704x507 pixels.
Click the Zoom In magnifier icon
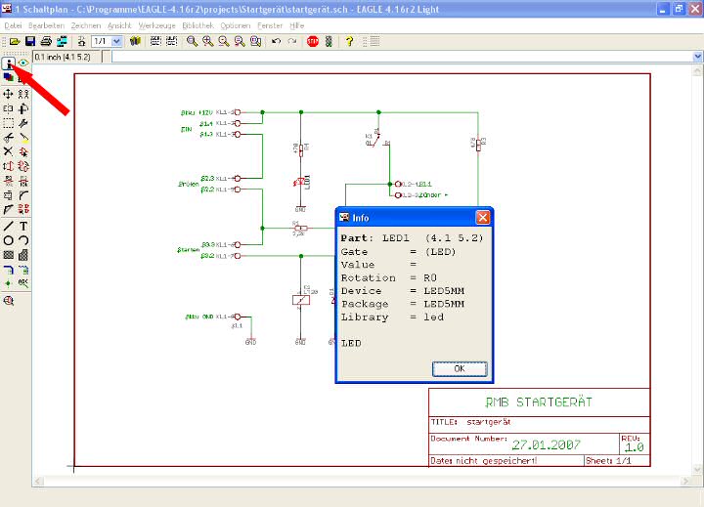[208, 42]
